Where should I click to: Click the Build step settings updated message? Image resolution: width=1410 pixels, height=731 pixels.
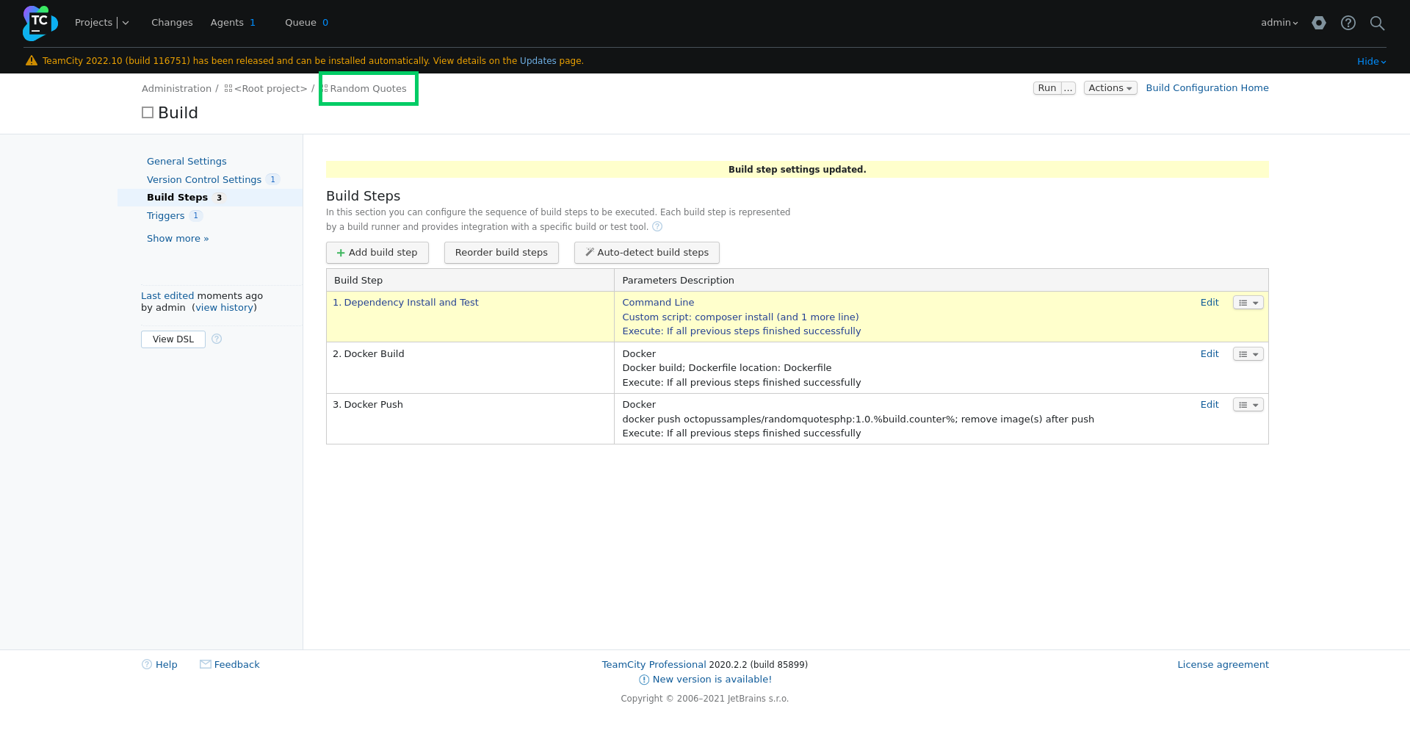tap(798, 170)
